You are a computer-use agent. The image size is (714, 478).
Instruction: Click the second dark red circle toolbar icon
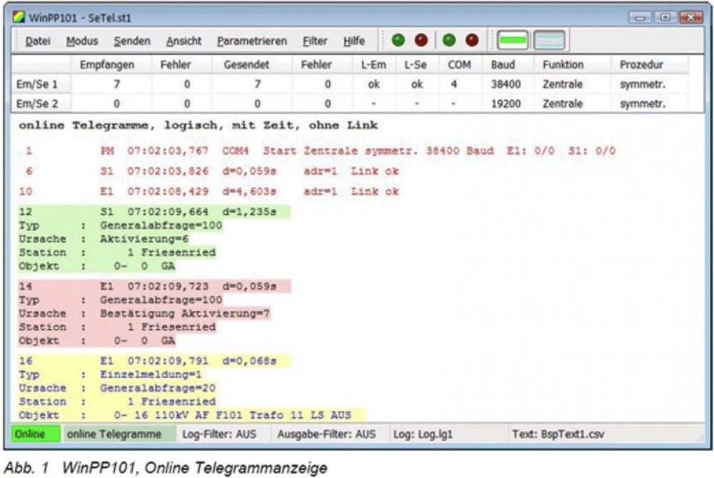point(472,41)
